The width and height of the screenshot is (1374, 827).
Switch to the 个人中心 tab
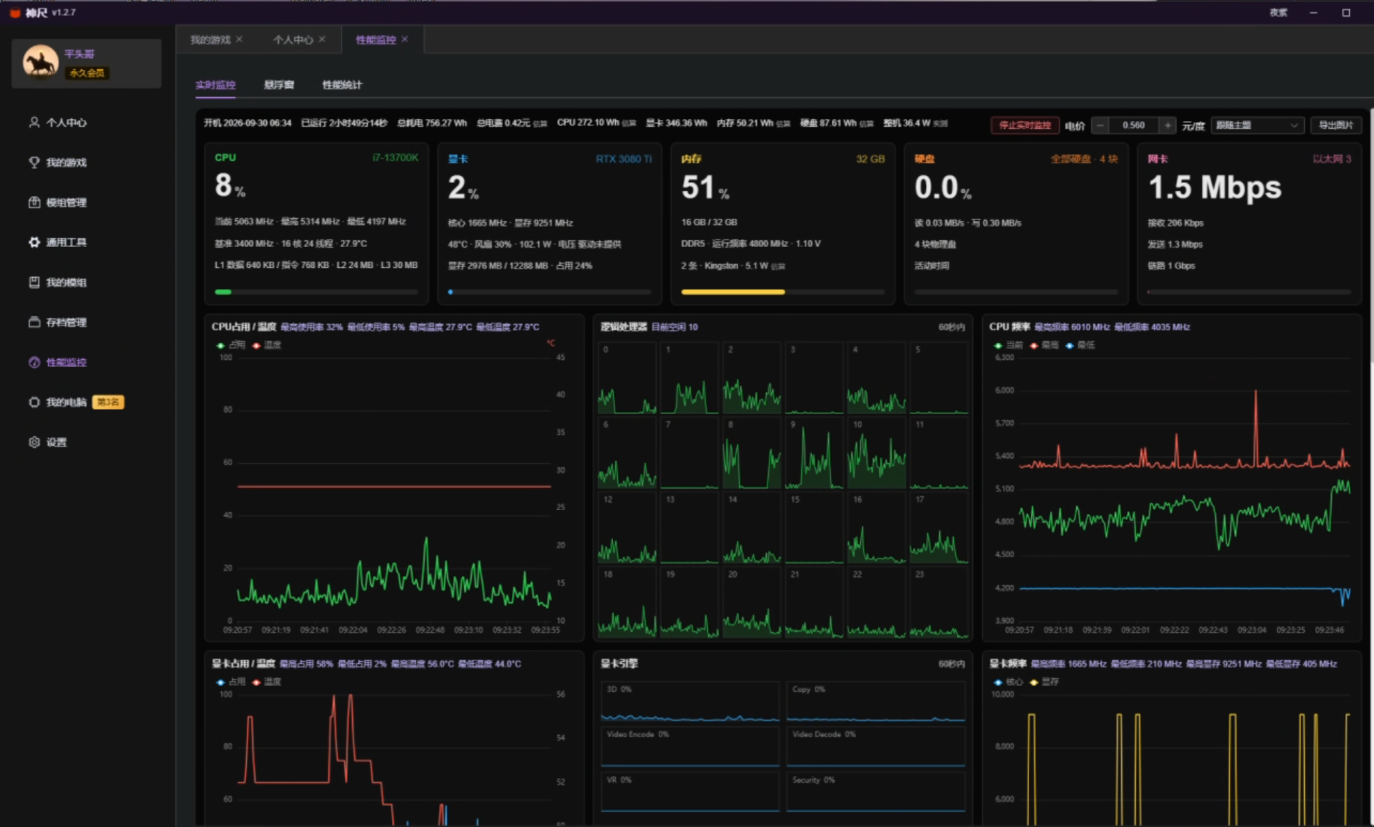[293, 40]
